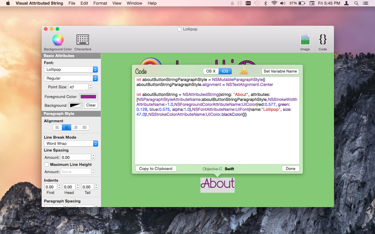Open the Regular font style dropdown
This screenshot has height=234, width=375.
point(71,78)
